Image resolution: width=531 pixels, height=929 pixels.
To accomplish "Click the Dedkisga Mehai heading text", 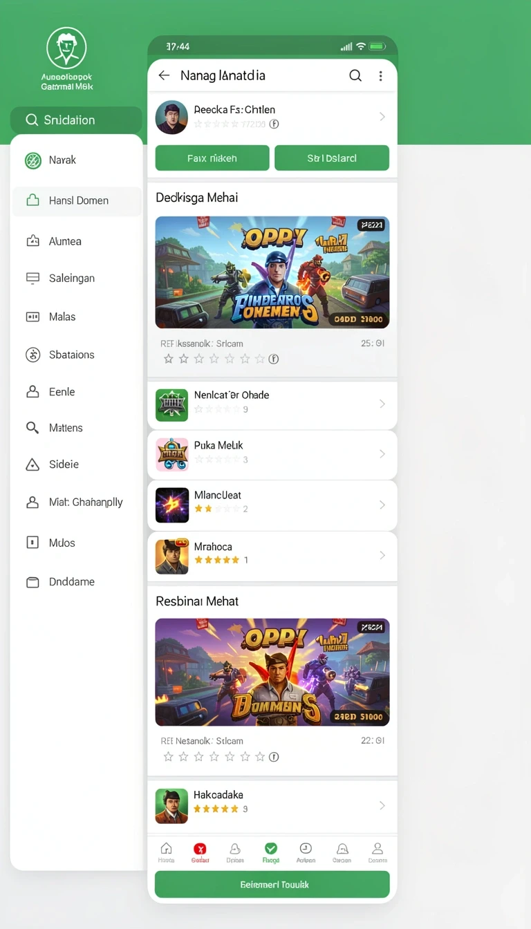I will coord(197,198).
